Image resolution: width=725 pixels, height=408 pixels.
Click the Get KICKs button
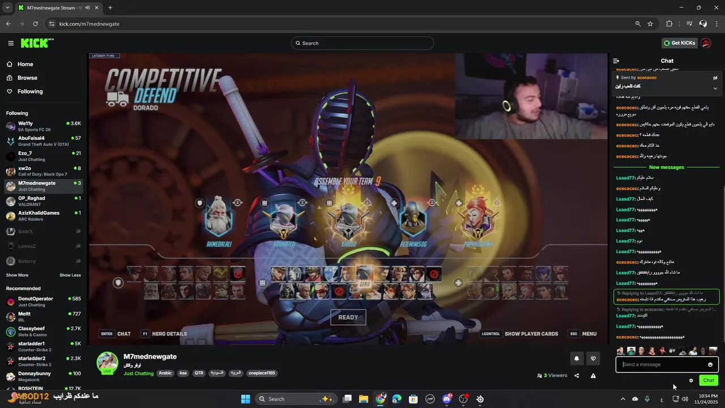[x=680, y=43]
